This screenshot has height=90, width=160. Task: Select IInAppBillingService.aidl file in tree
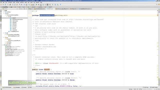click(x=14, y=36)
